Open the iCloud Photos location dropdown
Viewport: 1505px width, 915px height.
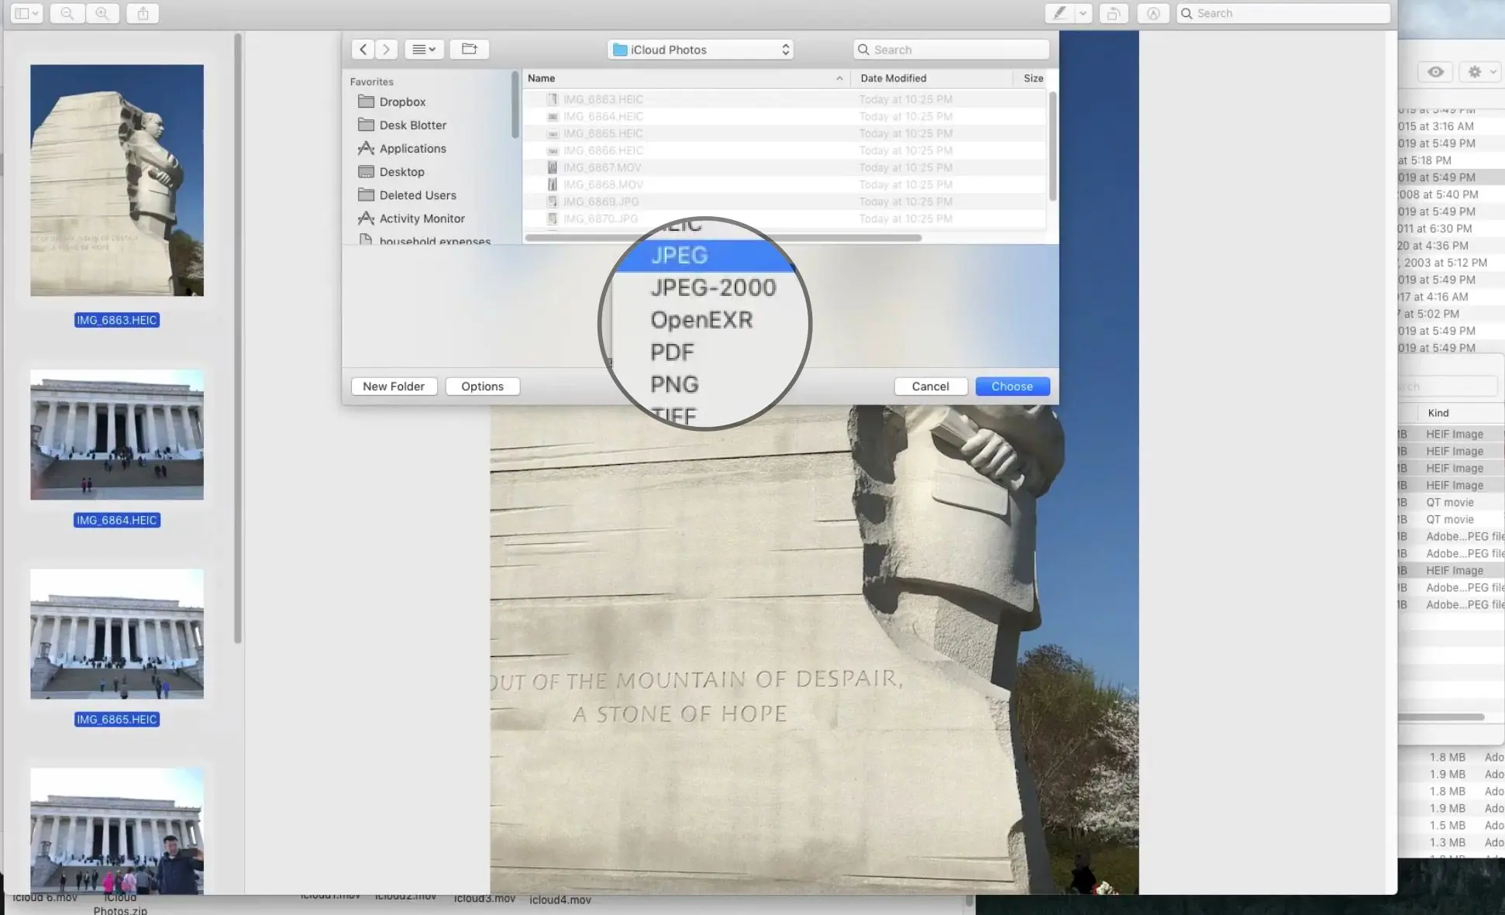pos(699,49)
